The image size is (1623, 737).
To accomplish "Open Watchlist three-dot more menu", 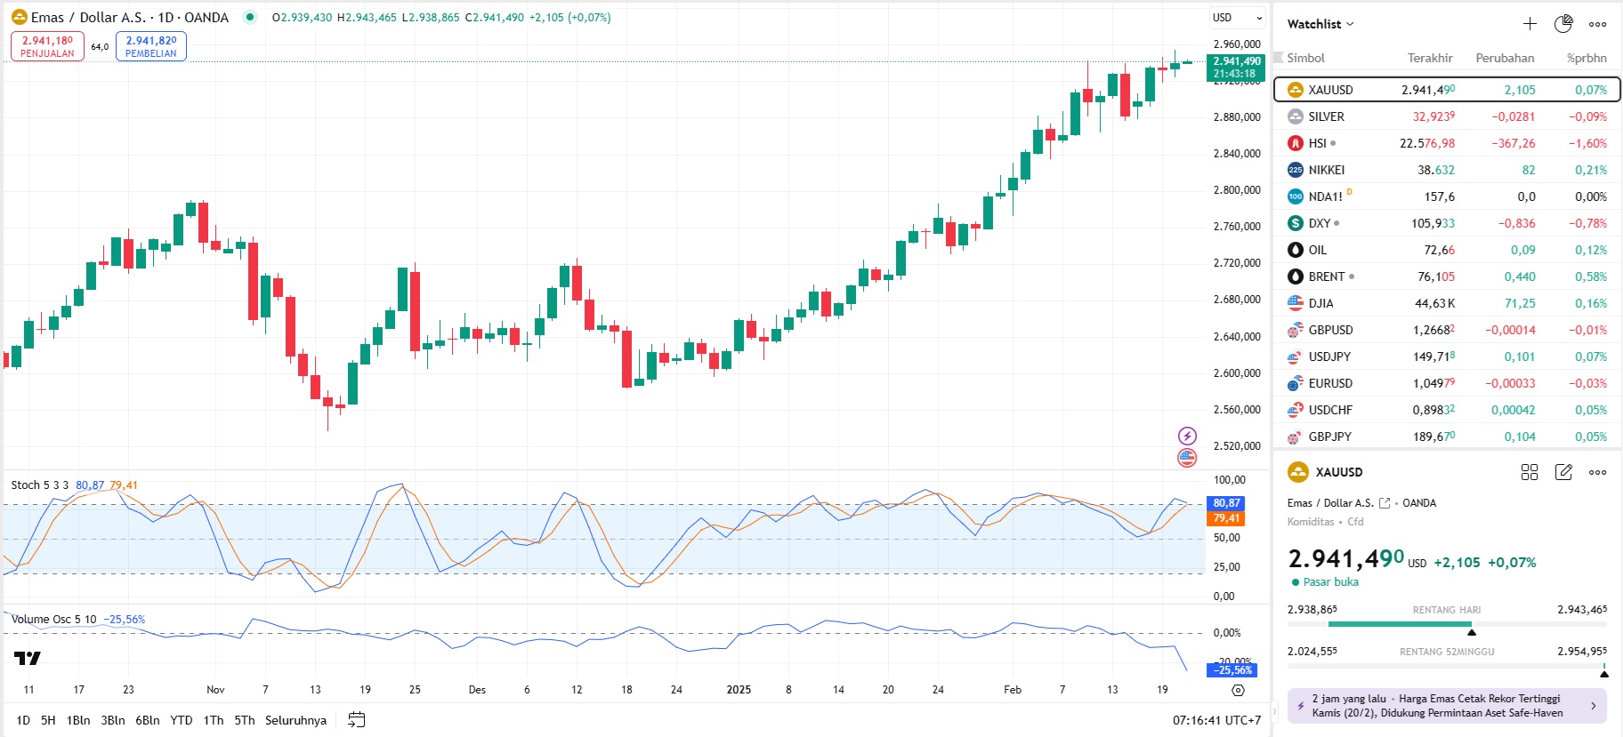I will click(1597, 24).
